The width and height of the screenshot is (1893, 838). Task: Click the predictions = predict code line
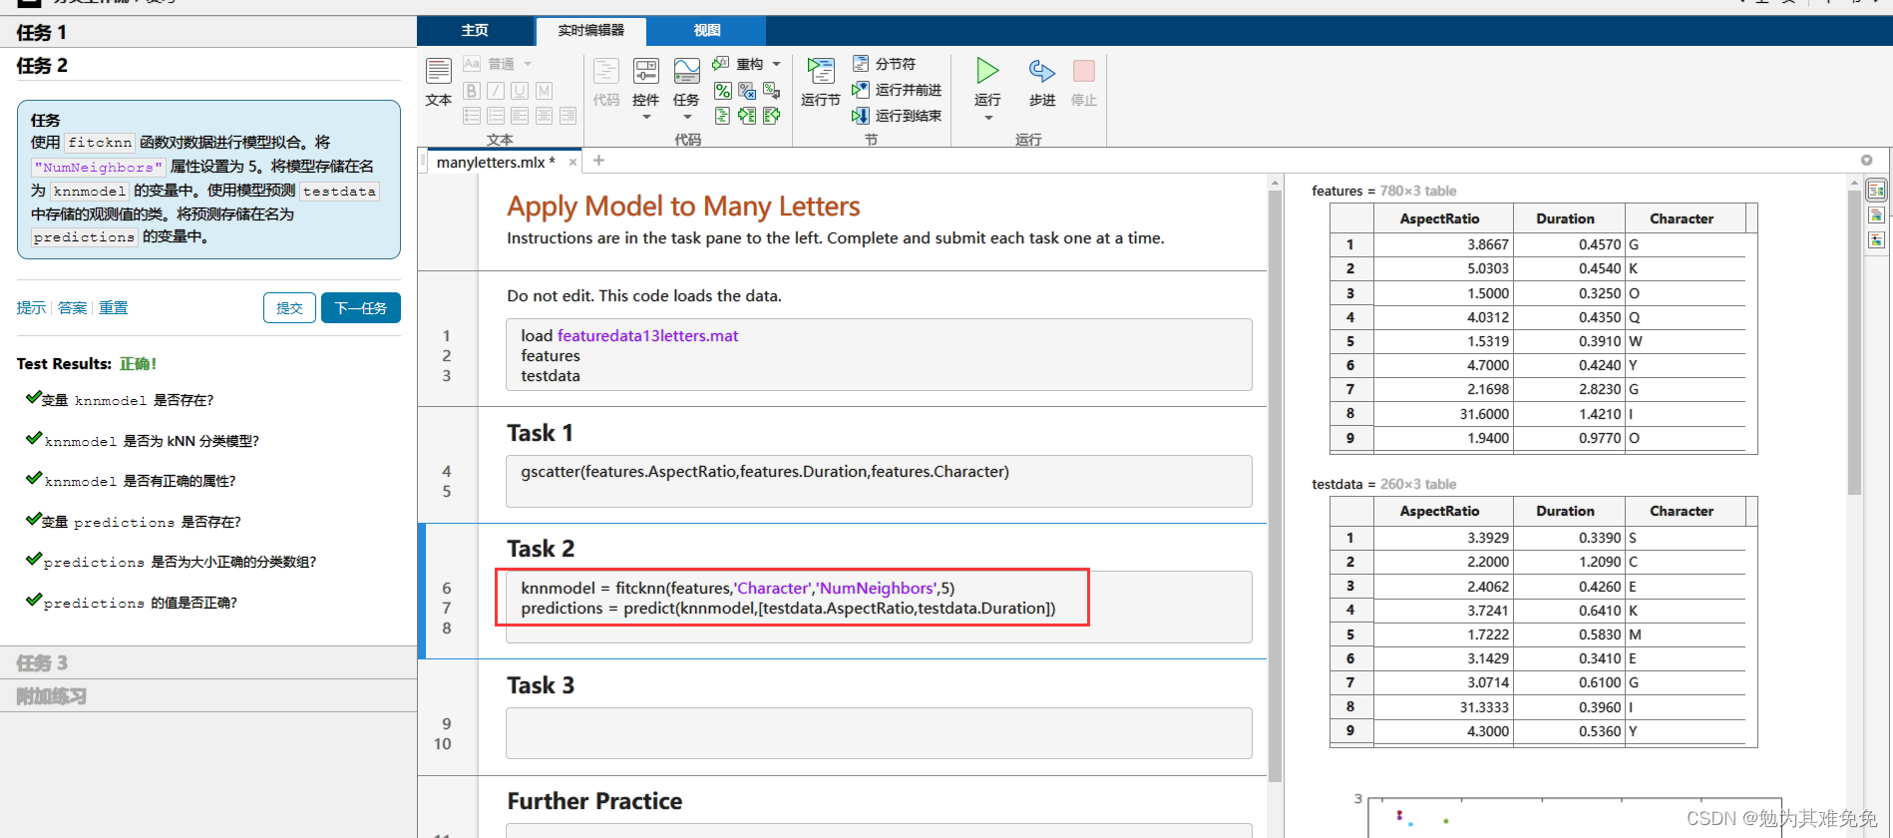click(x=788, y=609)
